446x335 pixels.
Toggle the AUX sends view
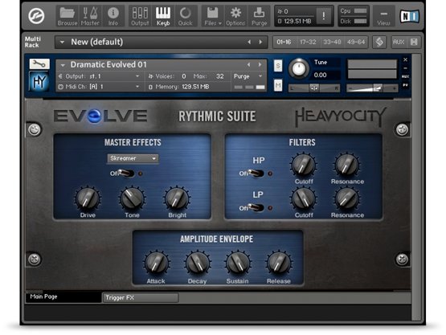[x=399, y=43]
